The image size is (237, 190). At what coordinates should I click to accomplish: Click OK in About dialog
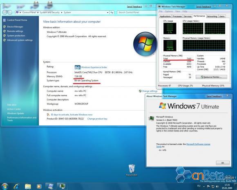(x=223, y=163)
